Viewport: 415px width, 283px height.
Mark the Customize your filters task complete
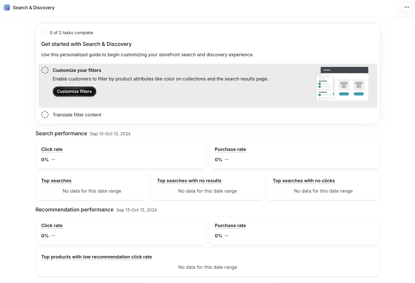click(45, 70)
